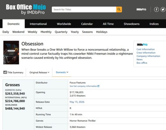Viewport: 166px width, 130px height.
Task: Click the international gross $224,786,000
Action: click(x=15, y=101)
